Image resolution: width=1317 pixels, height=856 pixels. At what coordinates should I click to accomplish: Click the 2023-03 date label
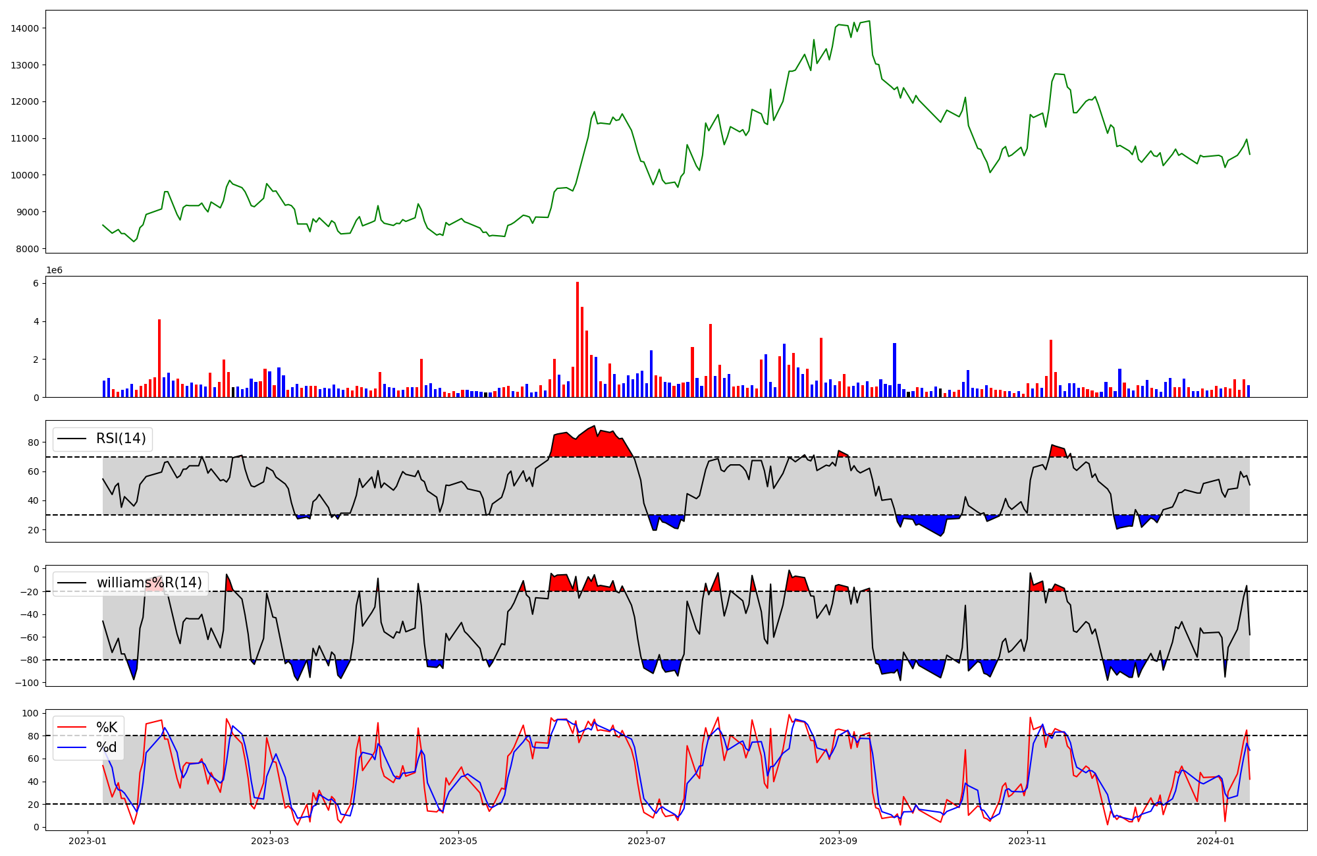(x=270, y=841)
